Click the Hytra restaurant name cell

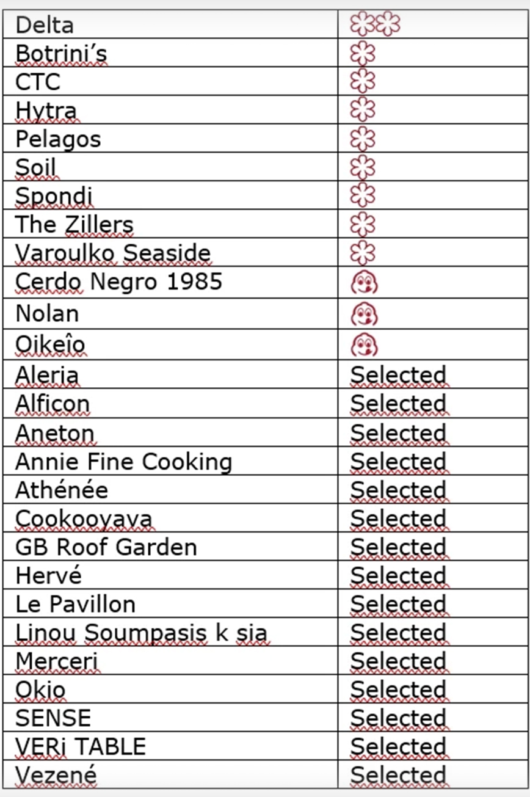[x=46, y=111]
